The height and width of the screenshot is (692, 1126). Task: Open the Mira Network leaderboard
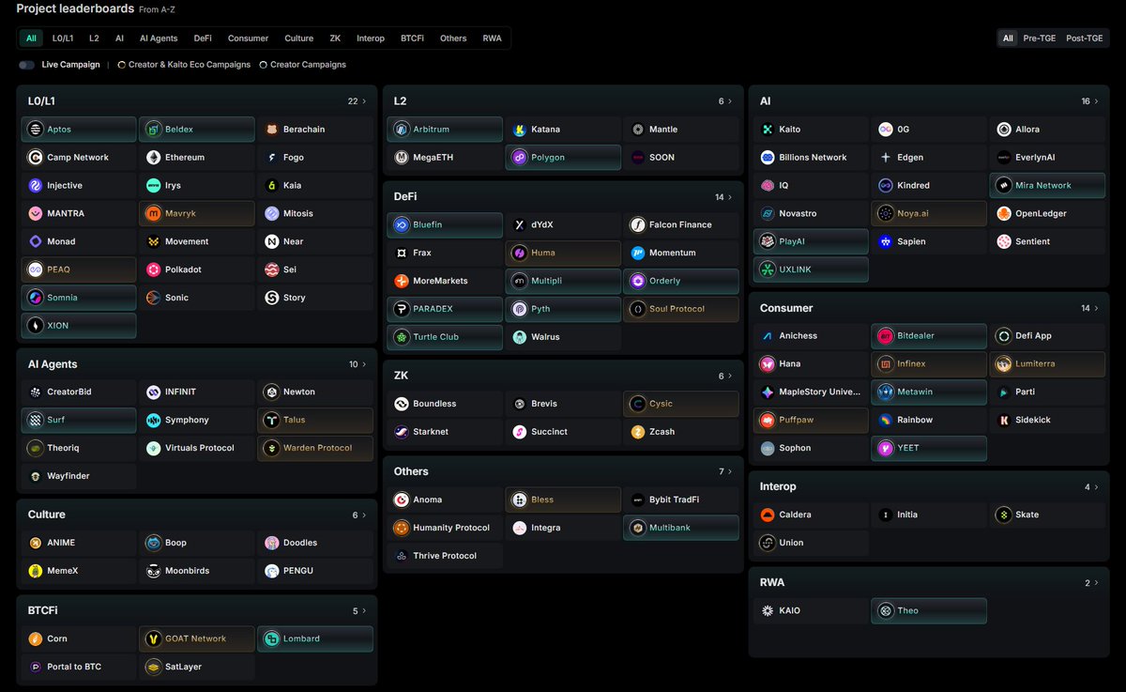1049,186
